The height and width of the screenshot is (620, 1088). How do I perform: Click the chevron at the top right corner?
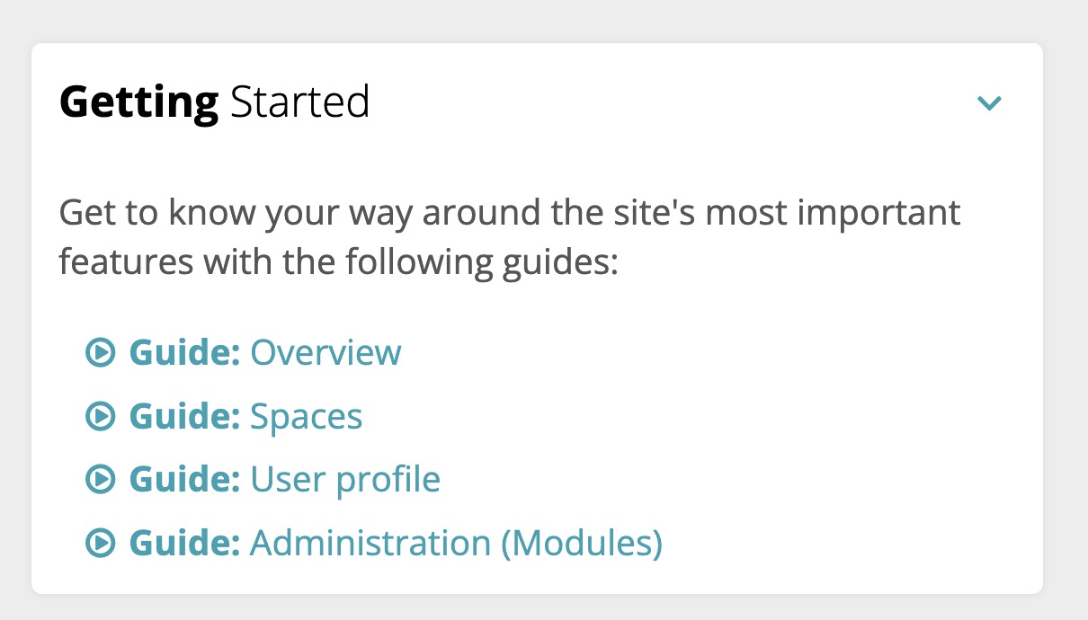click(x=989, y=102)
